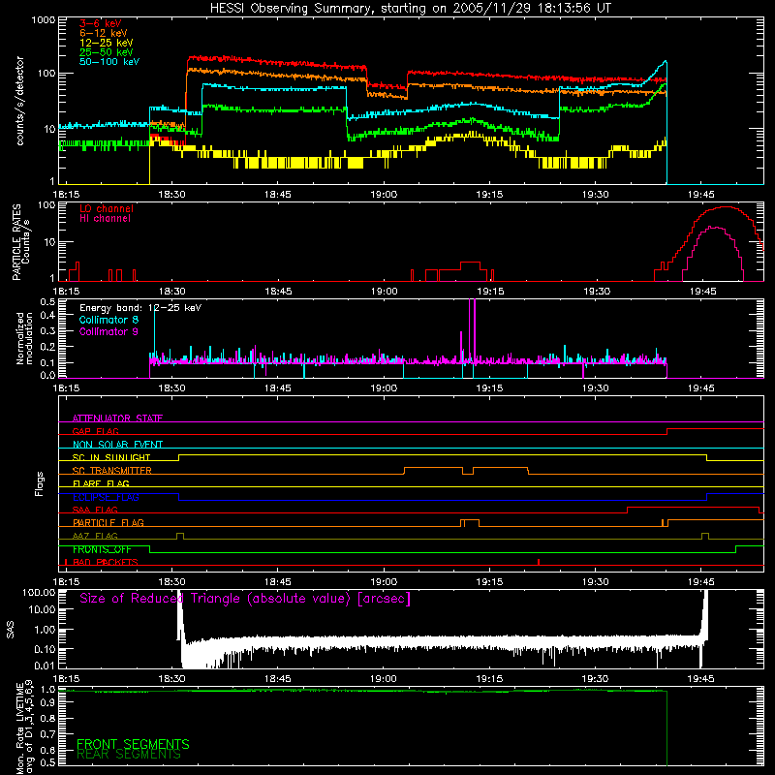The height and width of the screenshot is (775, 775).
Task: Click the 'NON SOLAR EVENT' flag label
Action: tap(117, 445)
